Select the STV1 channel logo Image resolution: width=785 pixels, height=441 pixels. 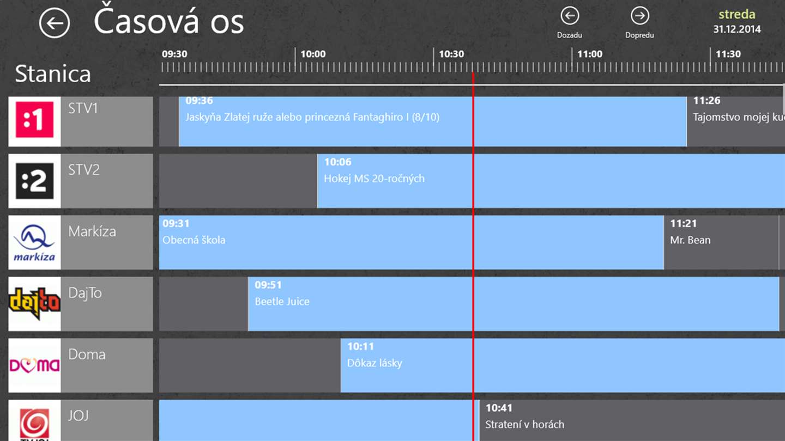pos(34,121)
